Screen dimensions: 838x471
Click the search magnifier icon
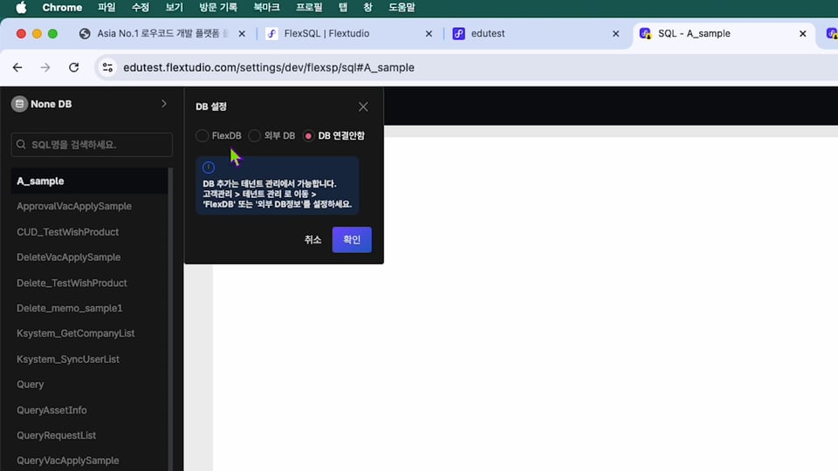point(21,145)
